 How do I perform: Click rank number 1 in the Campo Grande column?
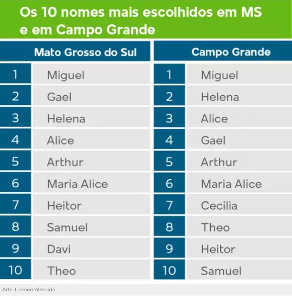(x=169, y=75)
